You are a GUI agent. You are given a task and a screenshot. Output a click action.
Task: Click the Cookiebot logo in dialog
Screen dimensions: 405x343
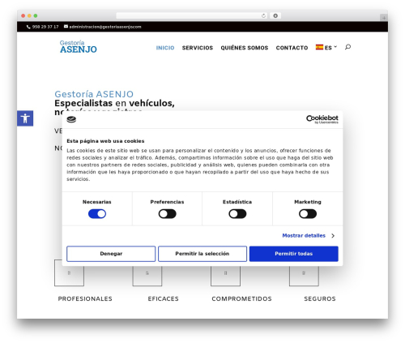[x=322, y=119]
